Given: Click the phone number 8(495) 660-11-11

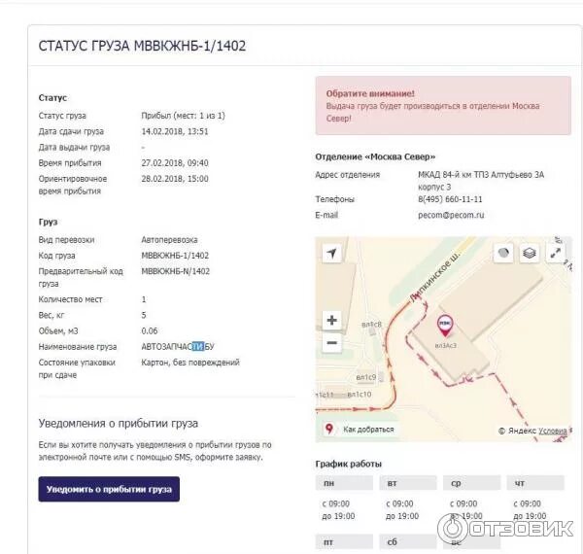Looking at the screenshot, I should point(450,199).
